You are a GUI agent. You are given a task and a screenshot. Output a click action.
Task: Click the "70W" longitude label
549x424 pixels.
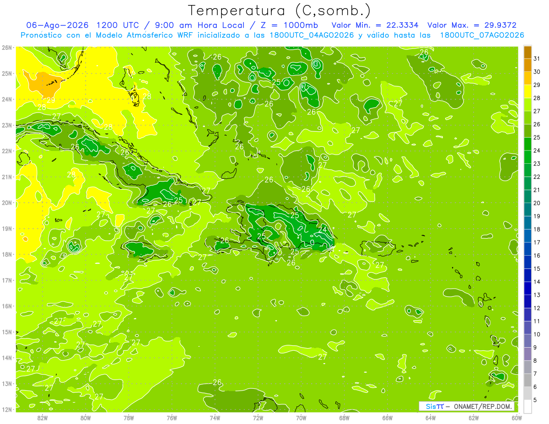click(301, 418)
